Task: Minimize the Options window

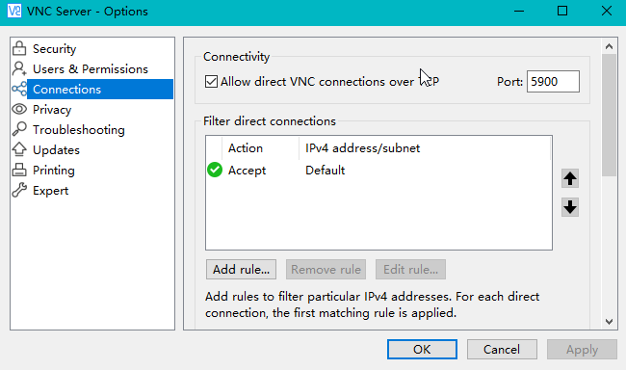Action: coord(518,12)
